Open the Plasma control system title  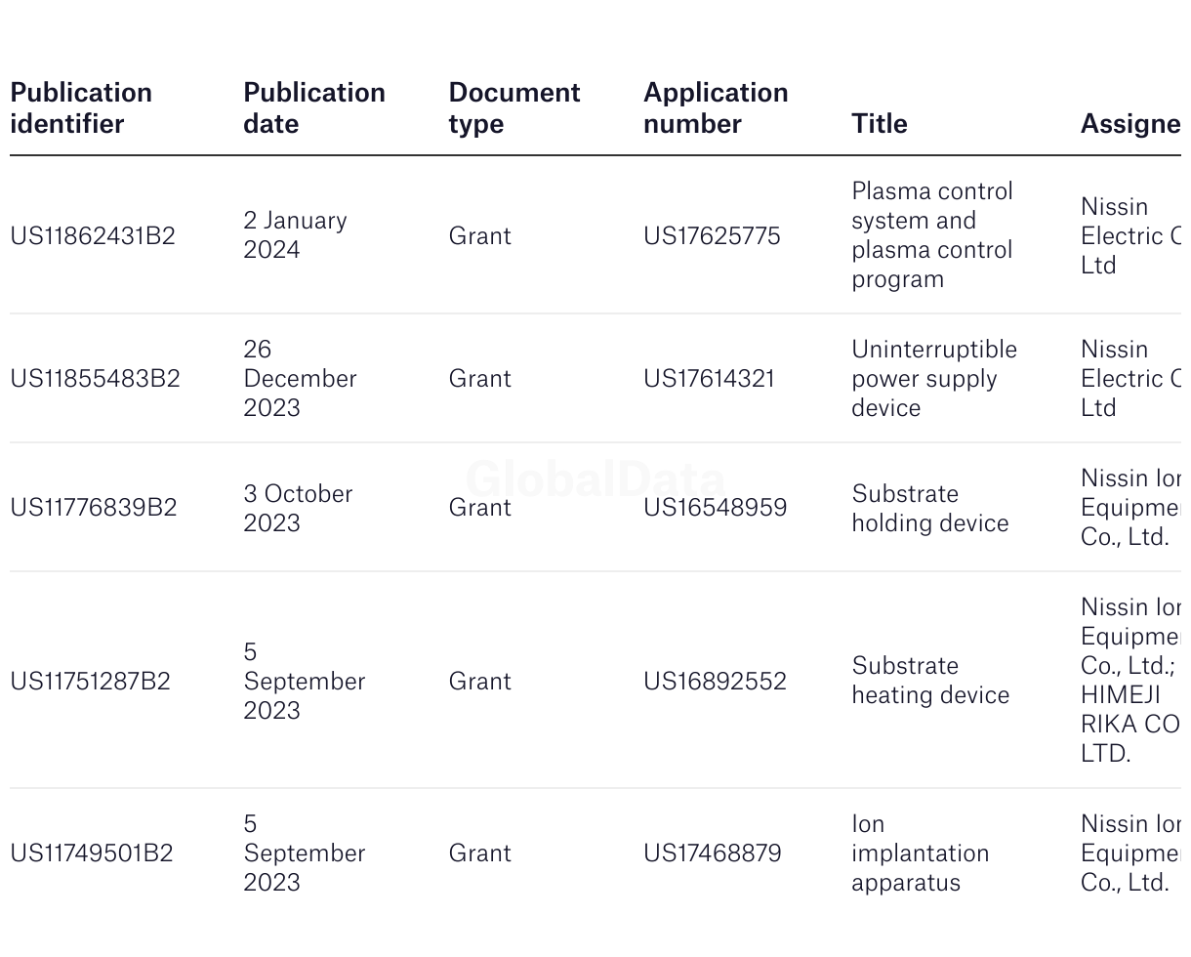pyautogui.click(x=932, y=235)
